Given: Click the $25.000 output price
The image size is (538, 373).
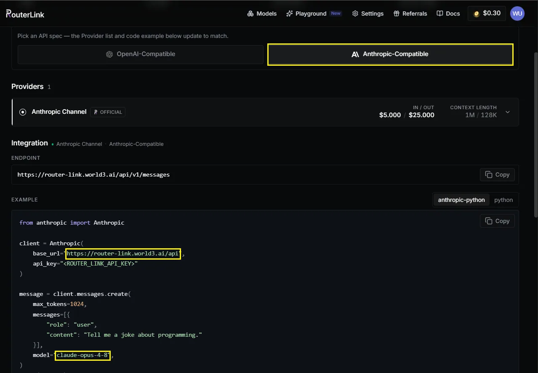Looking at the screenshot, I should [x=421, y=115].
